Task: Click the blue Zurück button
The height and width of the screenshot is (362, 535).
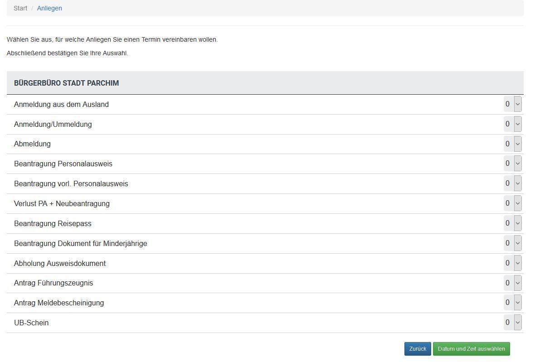Action: pyautogui.click(x=417, y=349)
